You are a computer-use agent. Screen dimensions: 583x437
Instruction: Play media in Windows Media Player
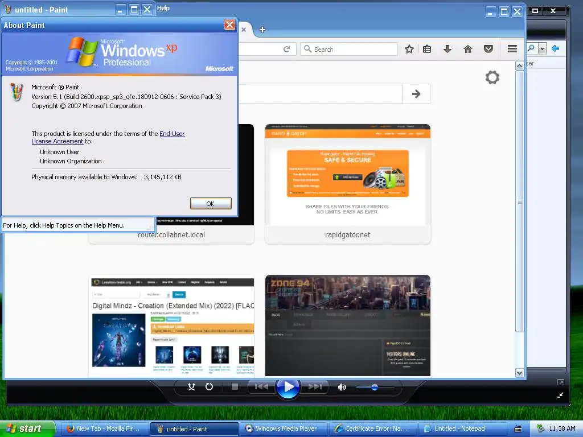pos(288,387)
